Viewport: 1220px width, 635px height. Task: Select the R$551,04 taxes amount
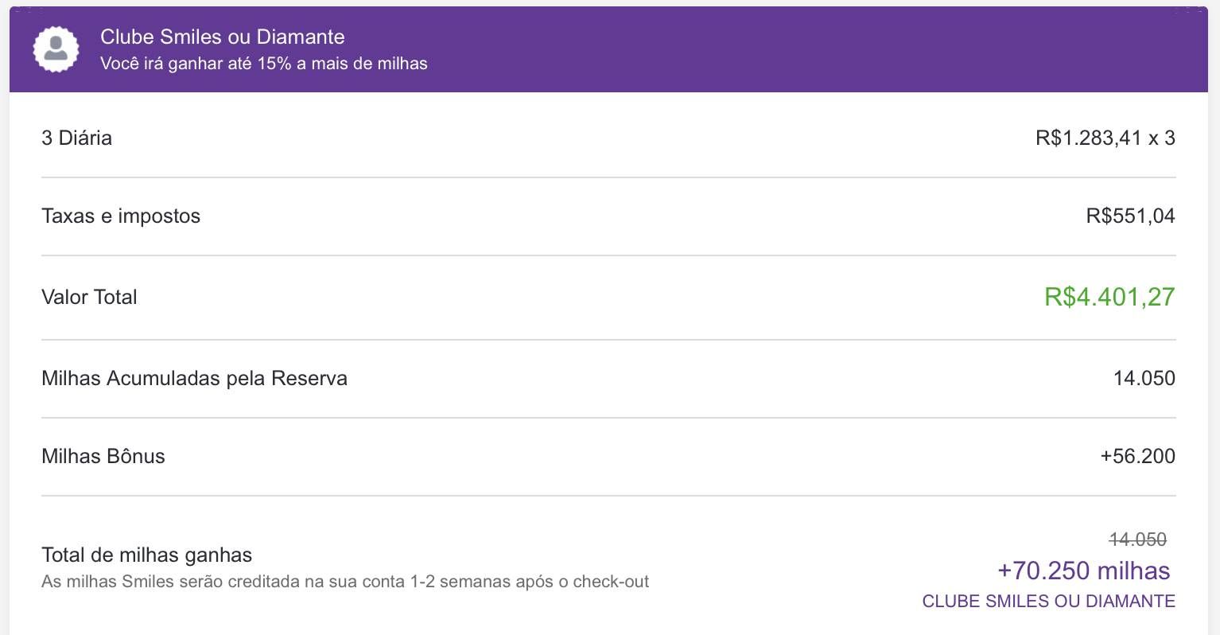click(x=1130, y=216)
